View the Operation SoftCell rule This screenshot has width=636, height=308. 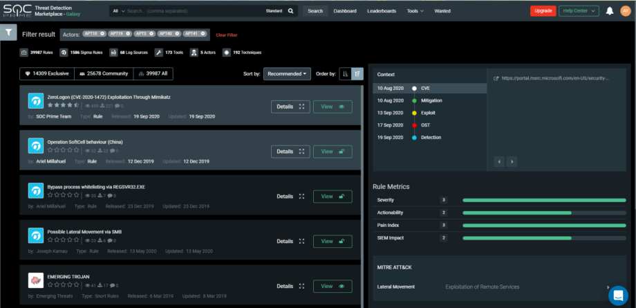point(333,152)
